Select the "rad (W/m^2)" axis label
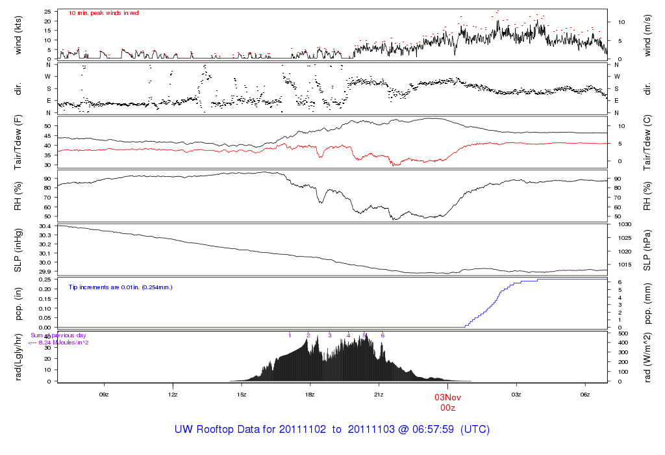 [647, 357]
